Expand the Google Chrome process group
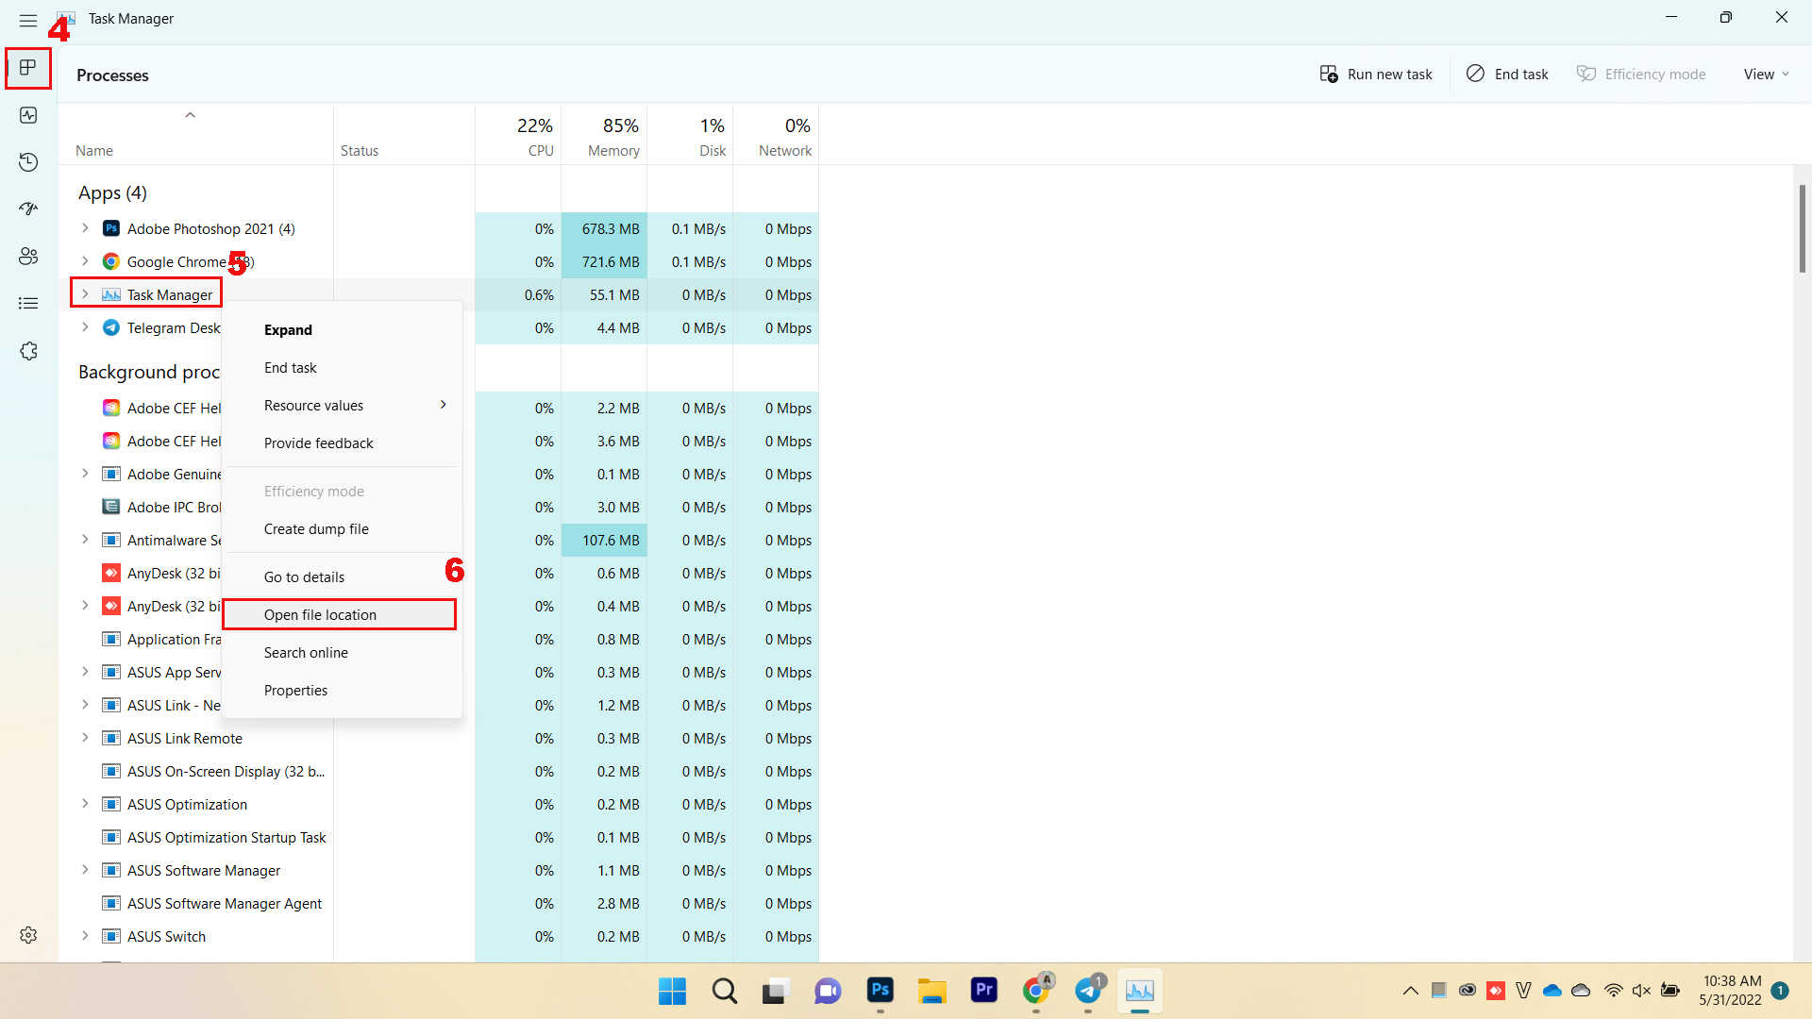This screenshot has width=1812, height=1019. (x=85, y=262)
